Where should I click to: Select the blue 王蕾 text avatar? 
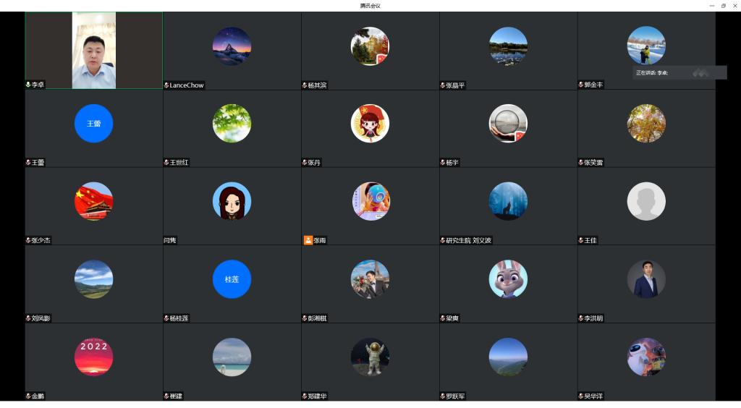click(x=93, y=124)
